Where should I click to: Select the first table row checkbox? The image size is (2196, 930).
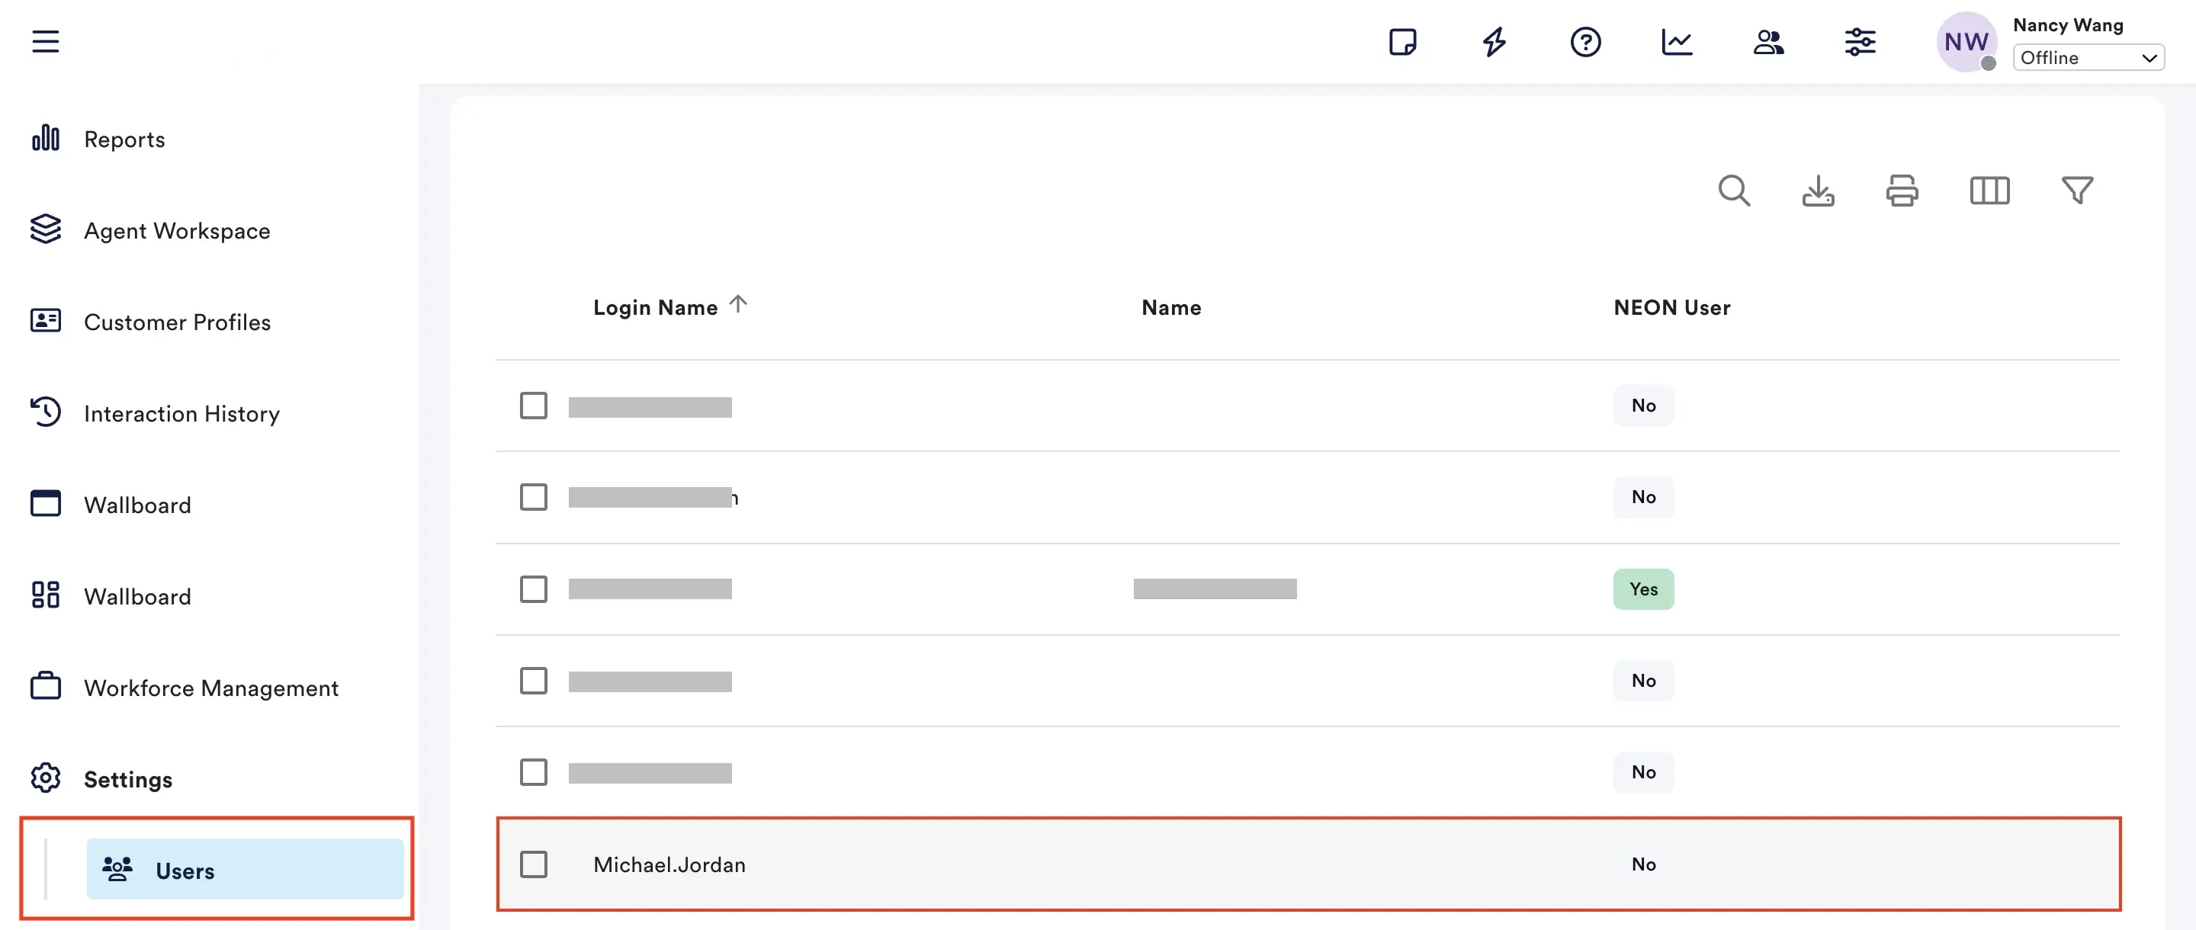533,405
